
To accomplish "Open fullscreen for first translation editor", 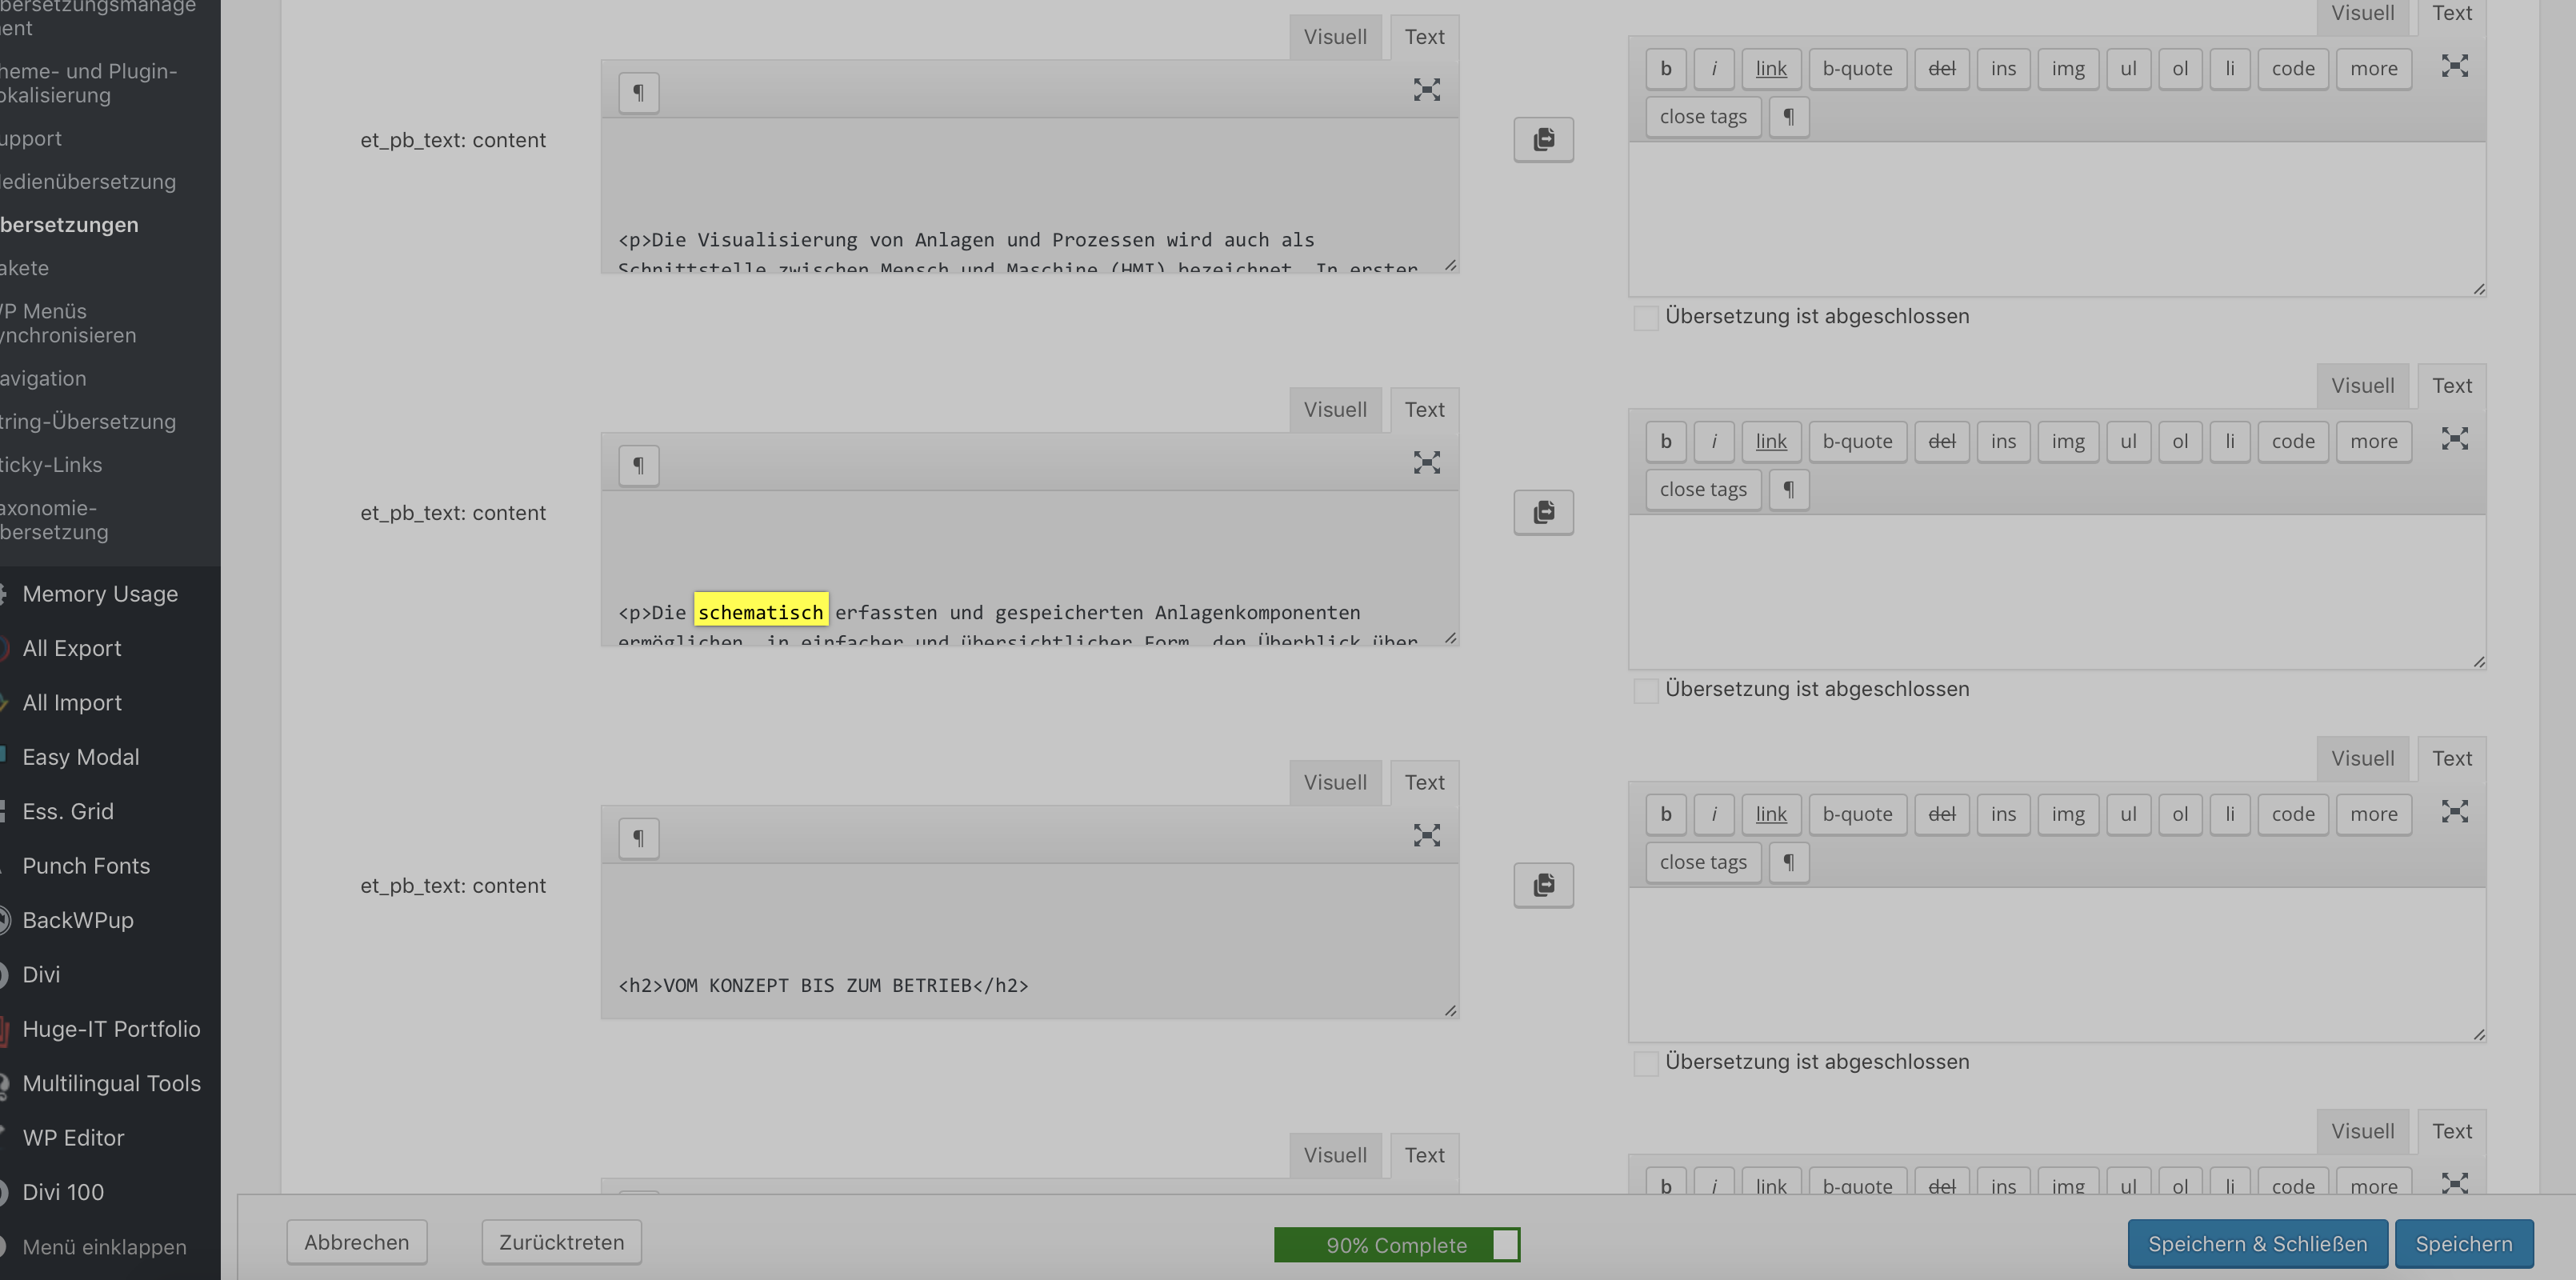I will tap(2454, 66).
